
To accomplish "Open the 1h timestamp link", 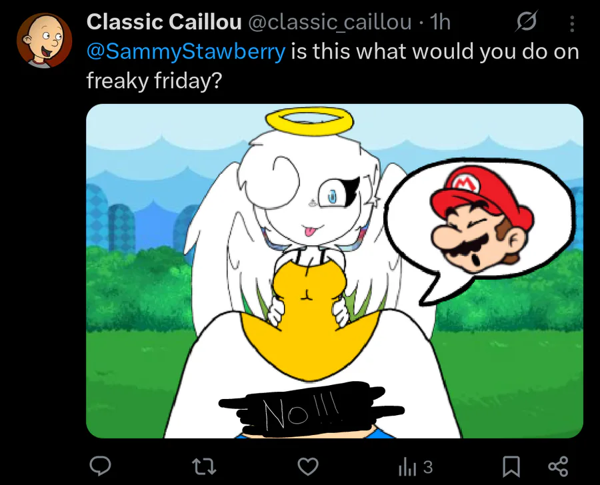I will (440, 22).
